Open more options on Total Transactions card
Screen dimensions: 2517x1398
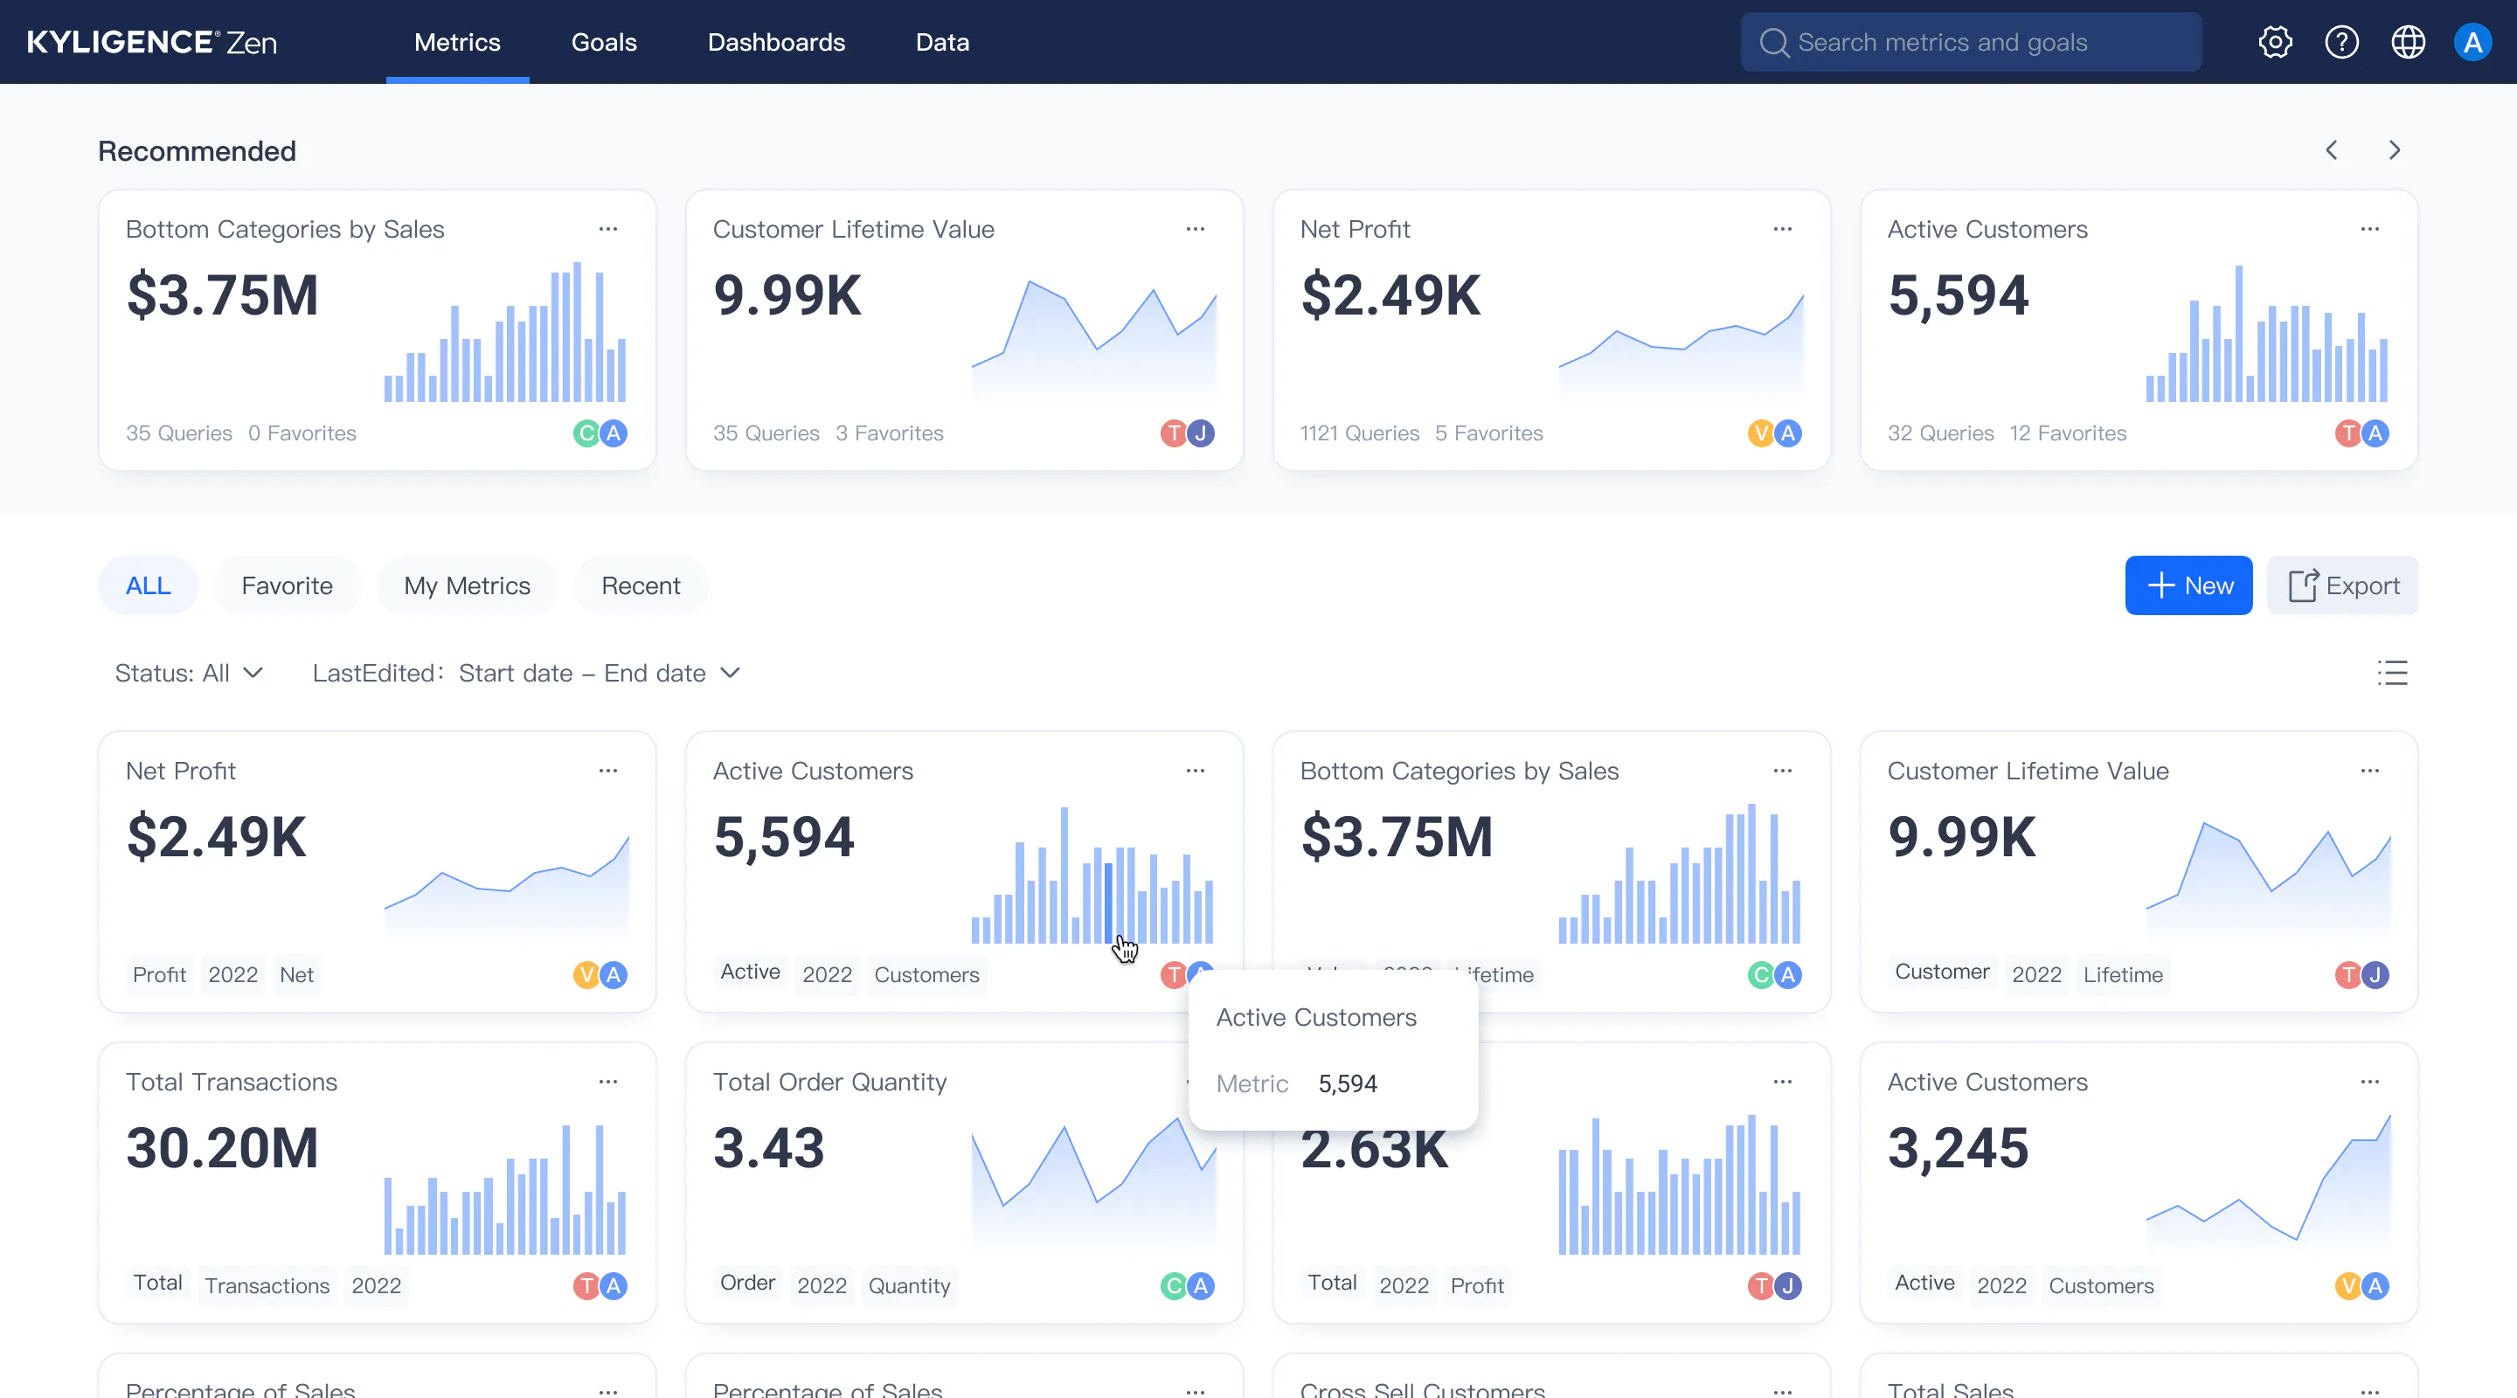point(607,1082)
